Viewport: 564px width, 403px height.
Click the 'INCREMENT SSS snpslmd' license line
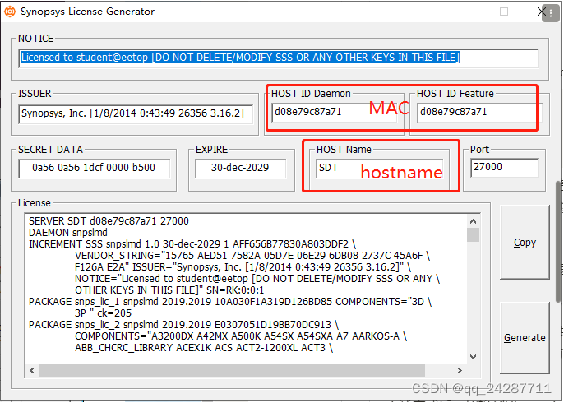pyautogui.click(x=192, y=244)
